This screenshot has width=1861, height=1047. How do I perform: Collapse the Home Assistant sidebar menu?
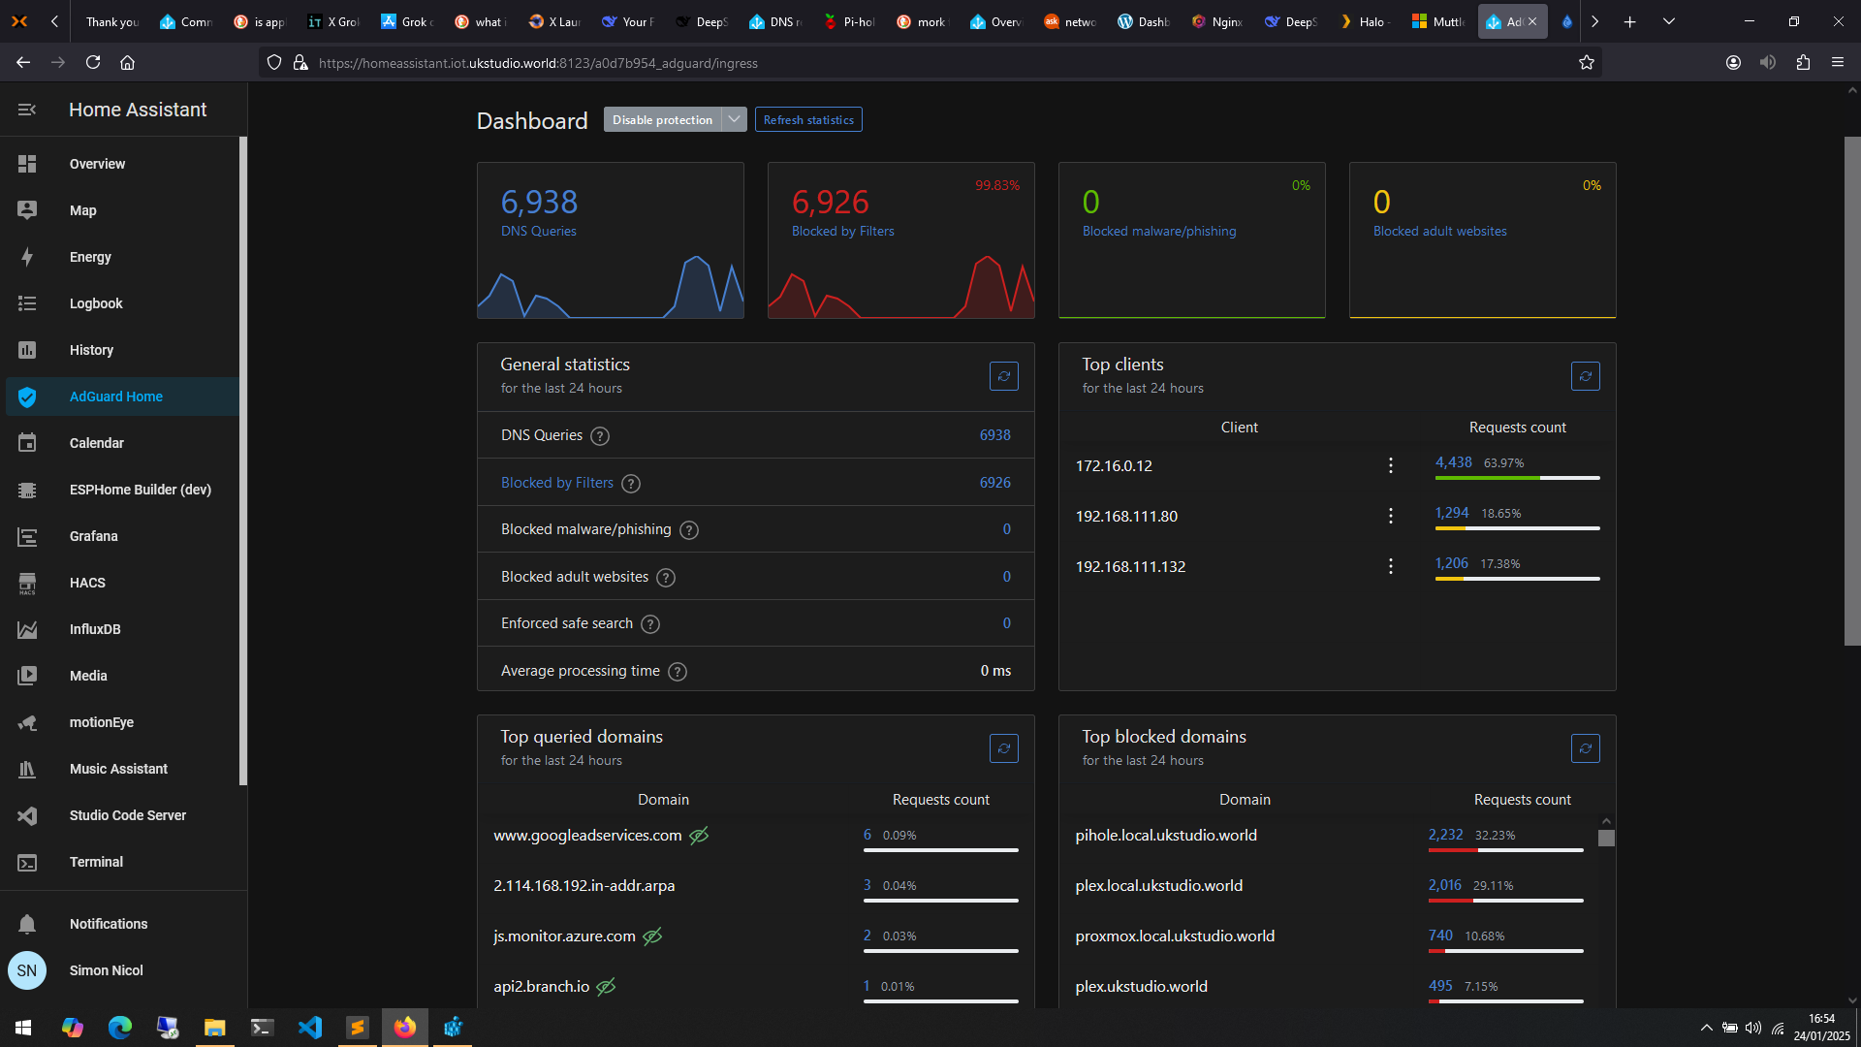point(27,110)
